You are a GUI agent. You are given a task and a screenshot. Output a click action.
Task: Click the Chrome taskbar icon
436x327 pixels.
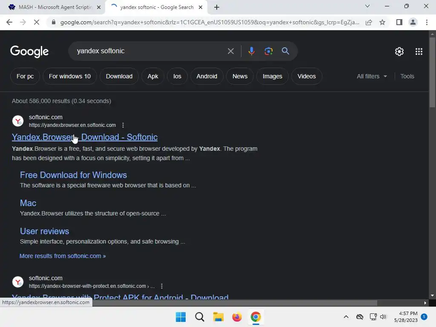(x=256, y=317)
